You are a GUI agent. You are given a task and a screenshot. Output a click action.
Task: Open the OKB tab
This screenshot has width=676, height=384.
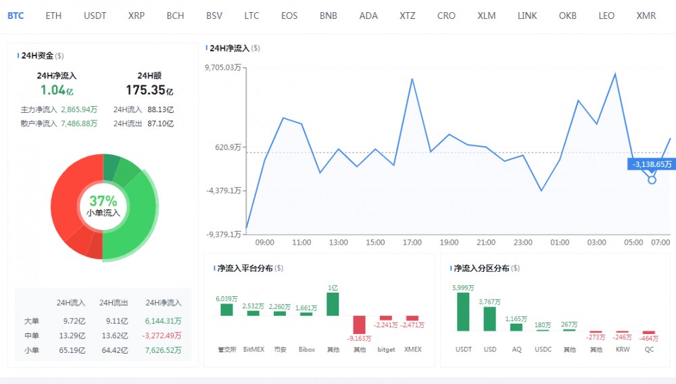tap(568, 16)
